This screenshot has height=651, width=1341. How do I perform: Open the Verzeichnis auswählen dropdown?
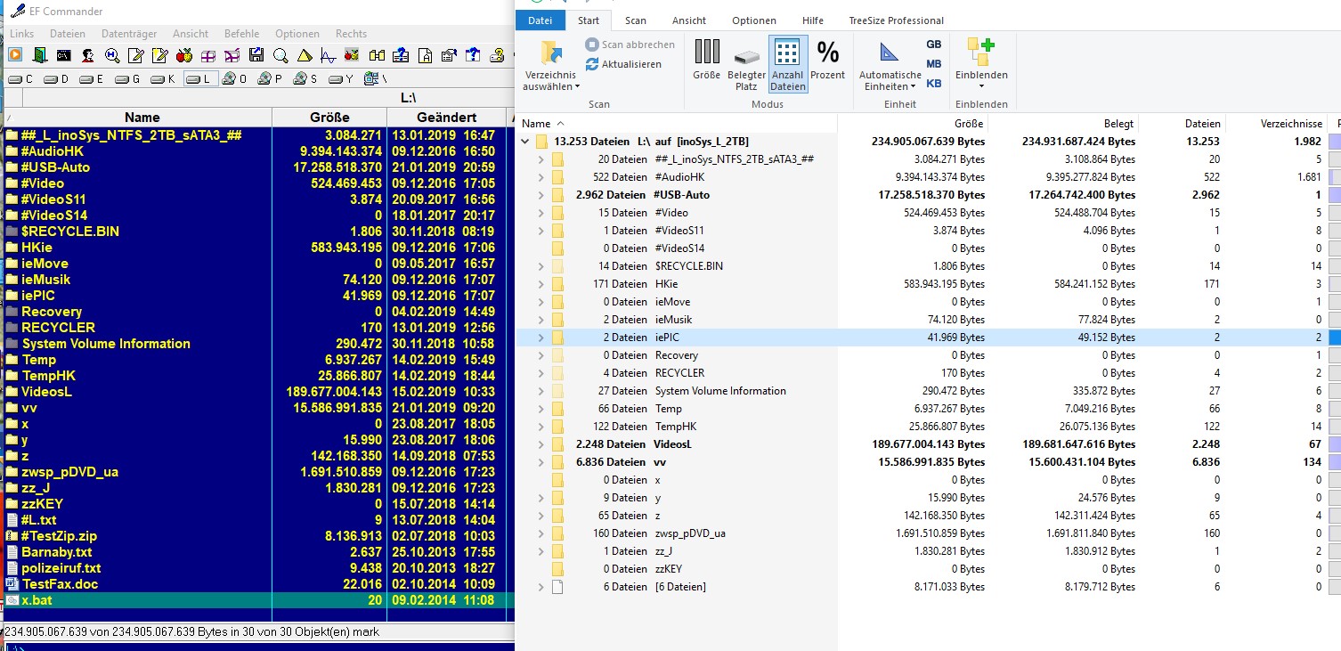(x=551, y=65)
